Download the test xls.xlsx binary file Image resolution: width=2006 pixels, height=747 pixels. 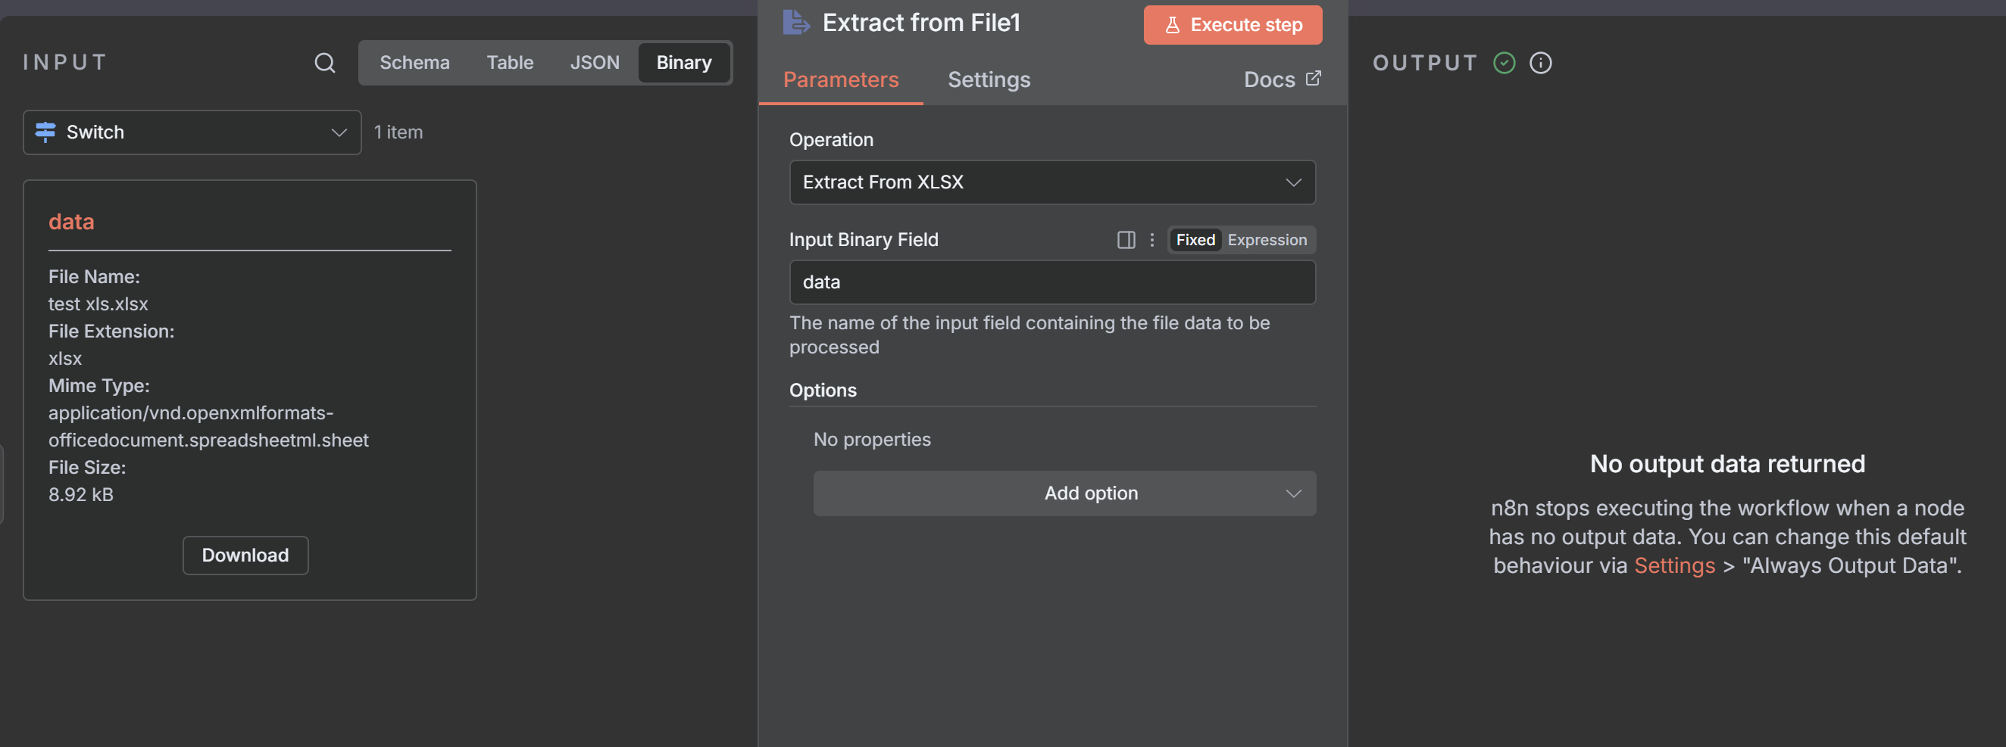pyautogui.click(x=245, y=555)
